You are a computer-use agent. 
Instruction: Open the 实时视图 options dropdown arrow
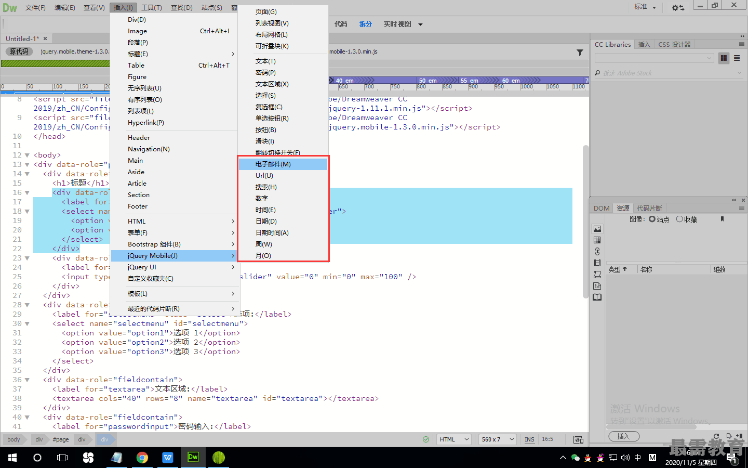click(420, 24)
